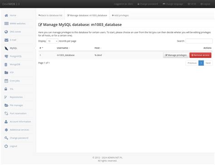215x165 pixels.
Task: Click the Page 1 of 1 text
Action: coord(44,63)
